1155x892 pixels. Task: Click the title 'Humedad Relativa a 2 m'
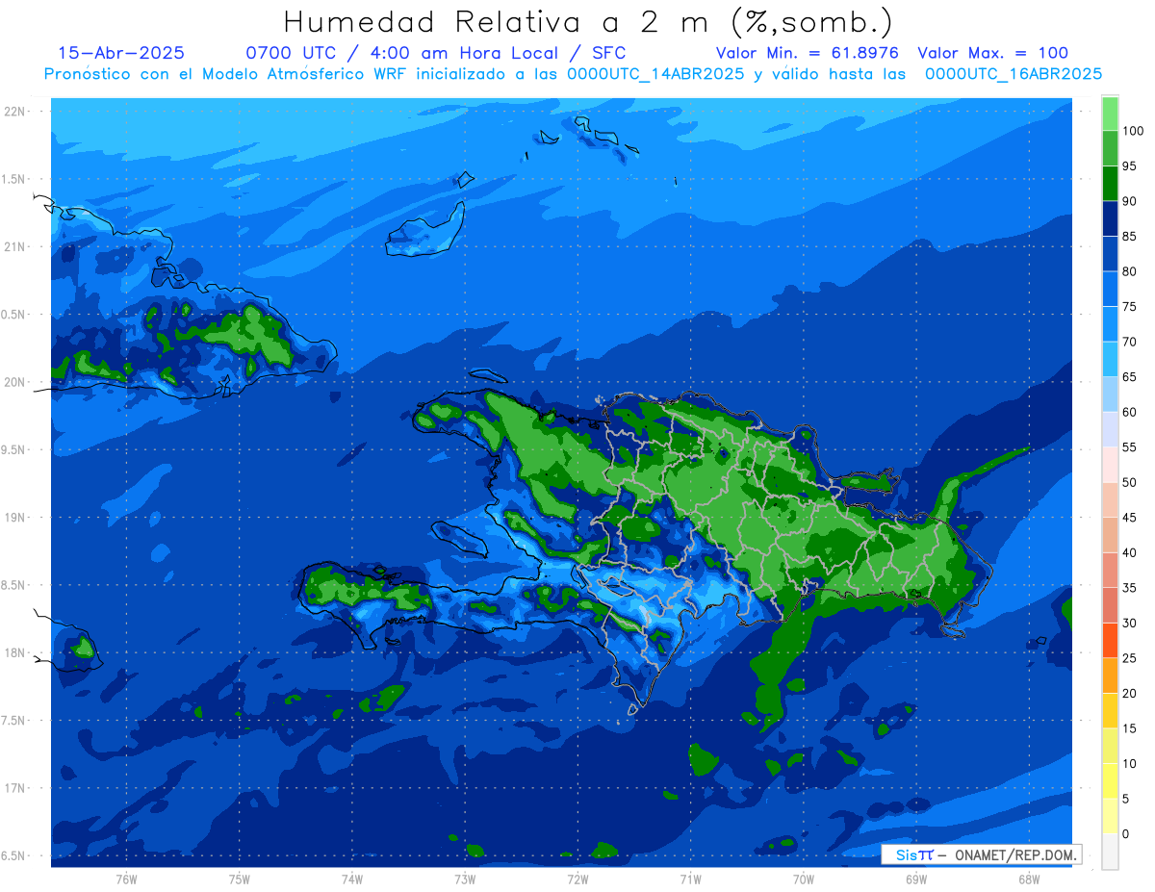[x=500, y=21]
